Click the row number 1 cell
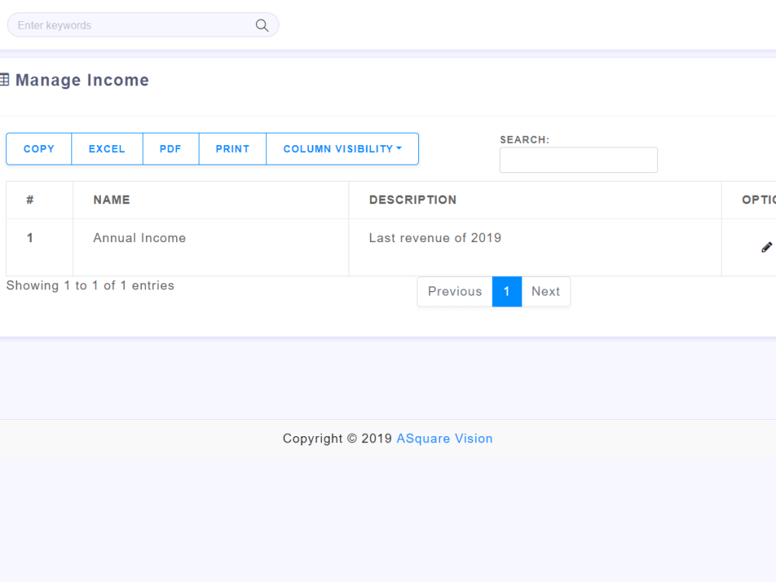The width and height of the screenshot is (776, 582). coord(40,248)
